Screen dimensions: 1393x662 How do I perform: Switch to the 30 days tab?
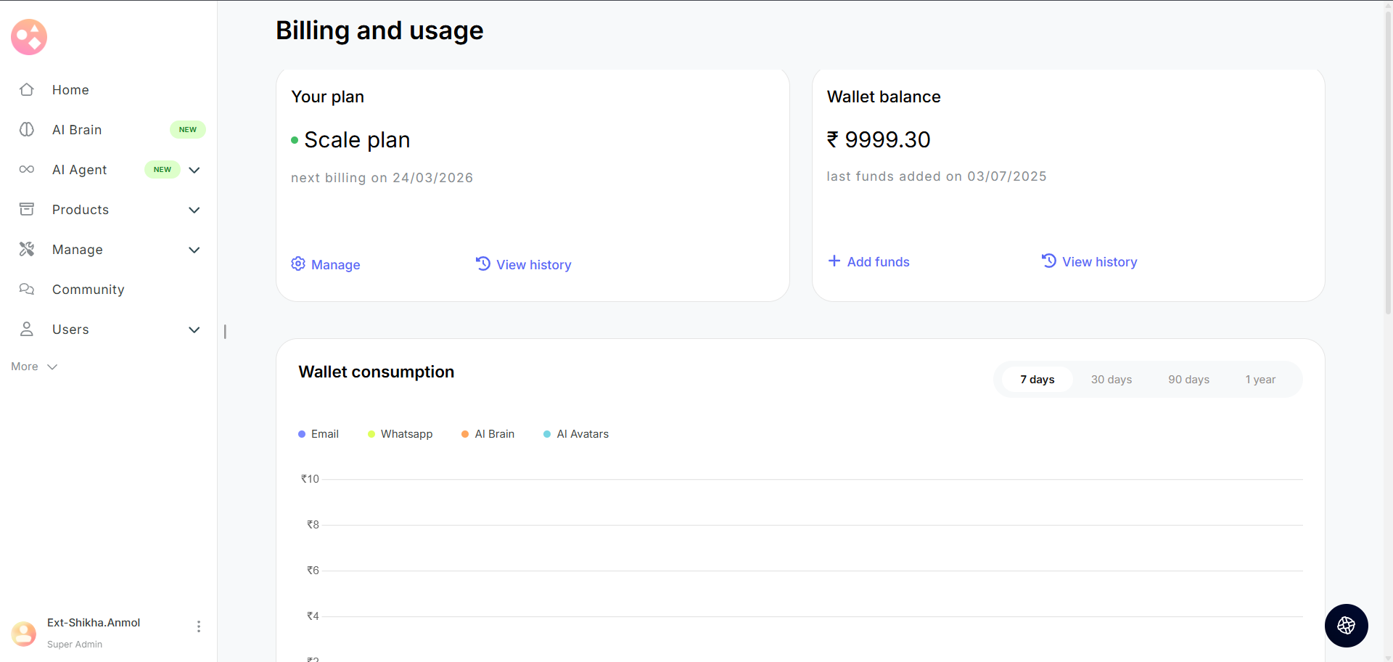1111,380
